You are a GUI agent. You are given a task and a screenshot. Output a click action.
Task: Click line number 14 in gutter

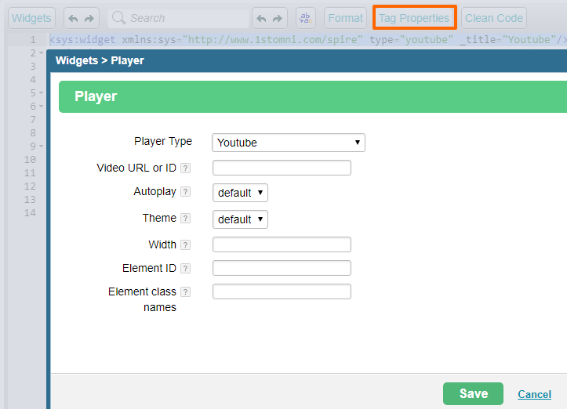tap(30, 213)
